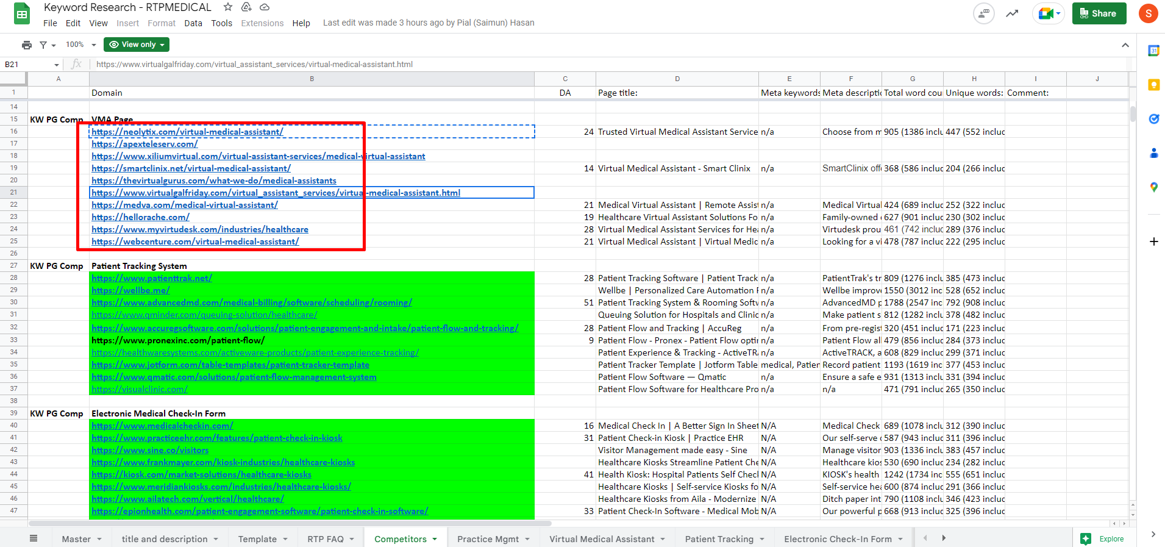Select row 27 header
This screenshot has height=547, width=1165.
(x=13, y=266)
